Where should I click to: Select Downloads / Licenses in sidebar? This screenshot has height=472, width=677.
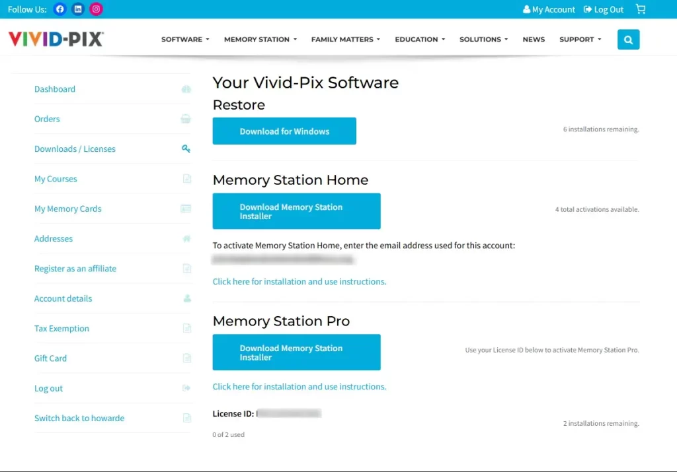point(75,149)
